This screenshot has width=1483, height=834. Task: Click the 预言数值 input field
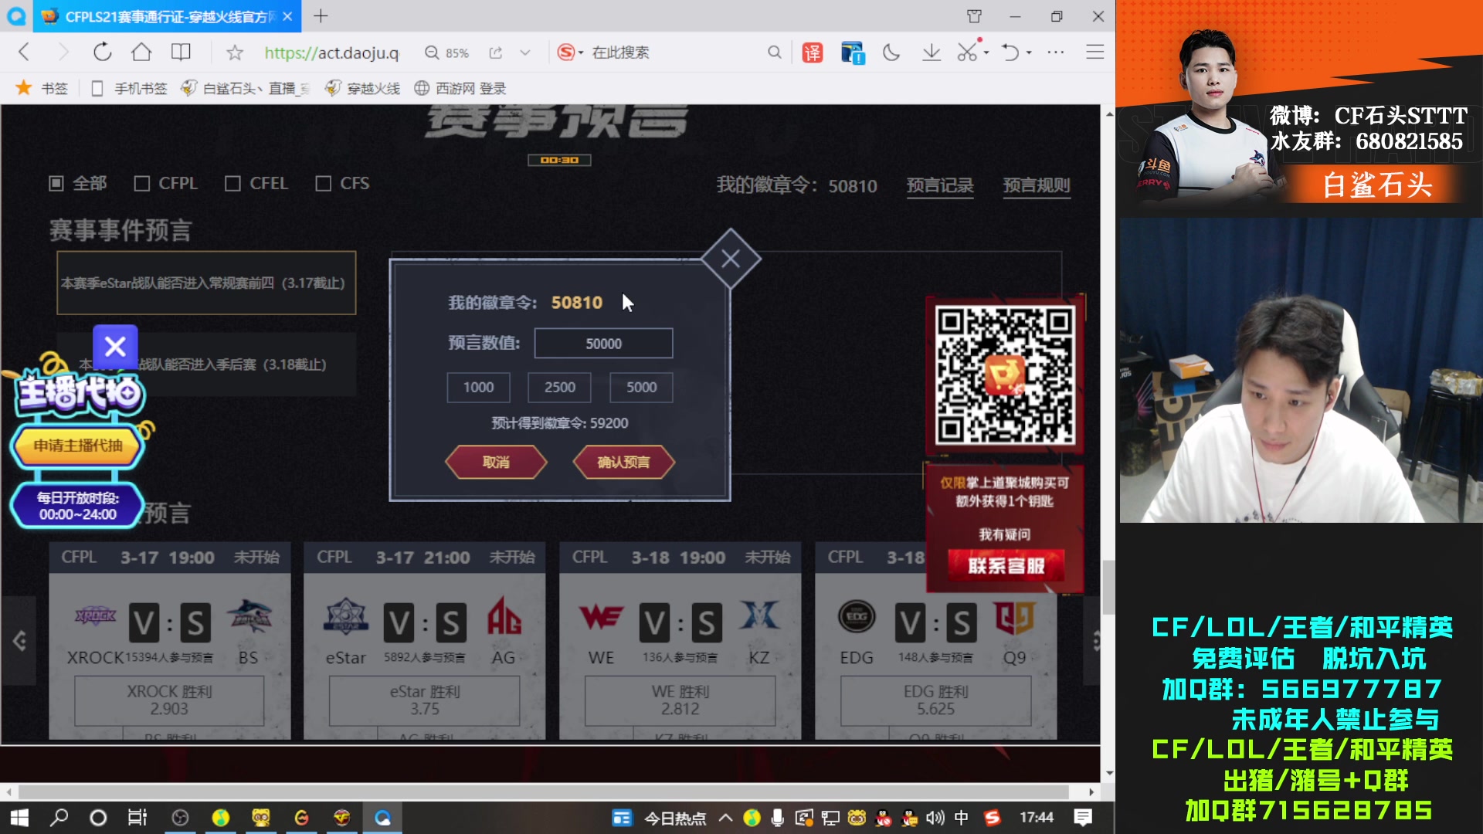click(603, 343)
